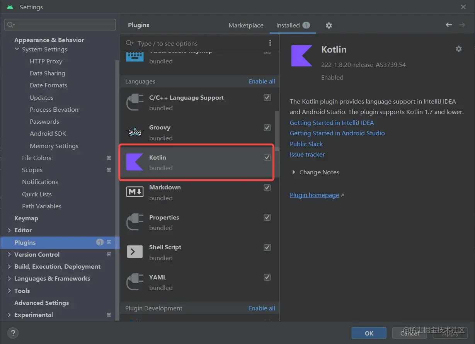Open the Keymap settings page
The height and width of the screenshot is (344, 475).
26,218
